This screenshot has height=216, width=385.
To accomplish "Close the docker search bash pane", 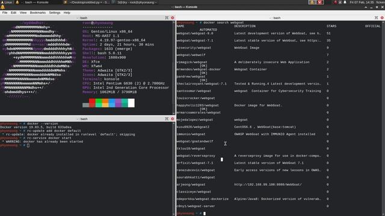I will tap(382, 17).
